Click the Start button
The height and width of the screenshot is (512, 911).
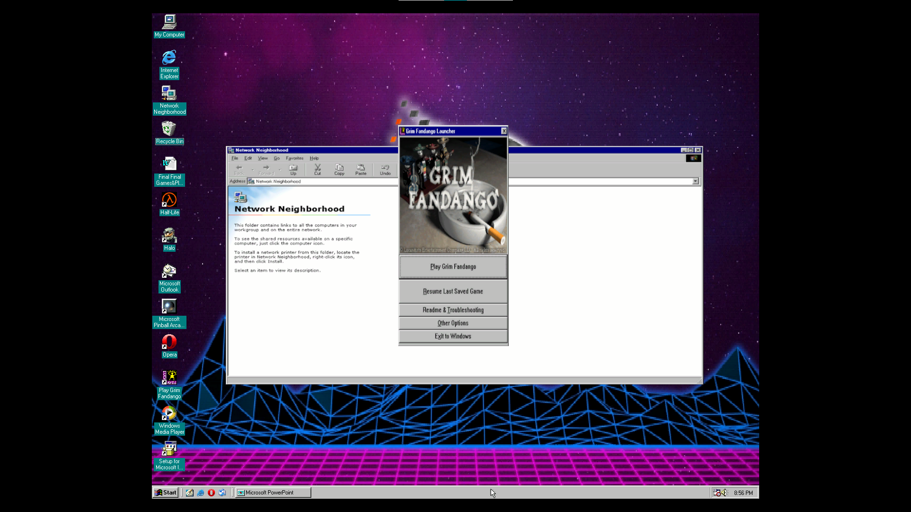(x=165, y=493)
